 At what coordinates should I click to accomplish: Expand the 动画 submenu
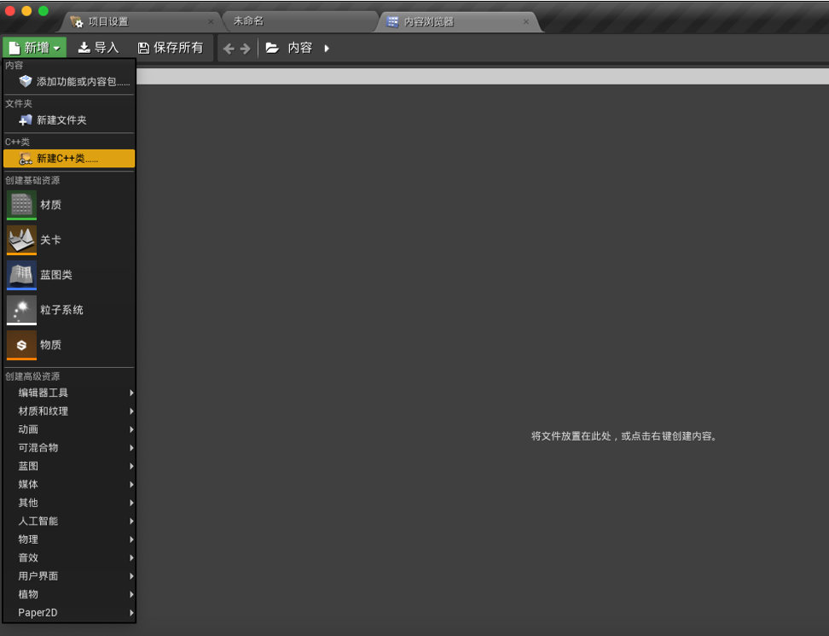tap(69, 429)
